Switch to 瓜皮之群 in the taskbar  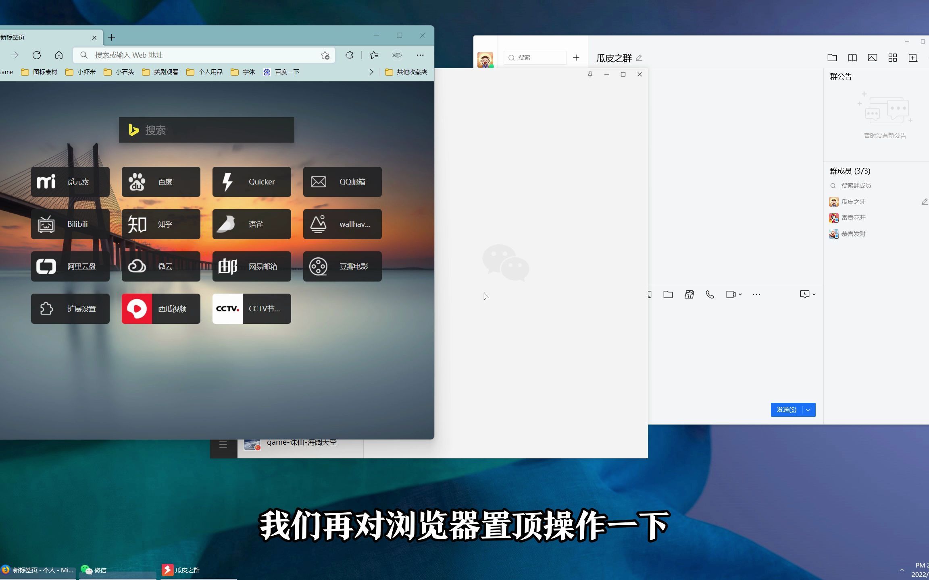coord(199,570)
